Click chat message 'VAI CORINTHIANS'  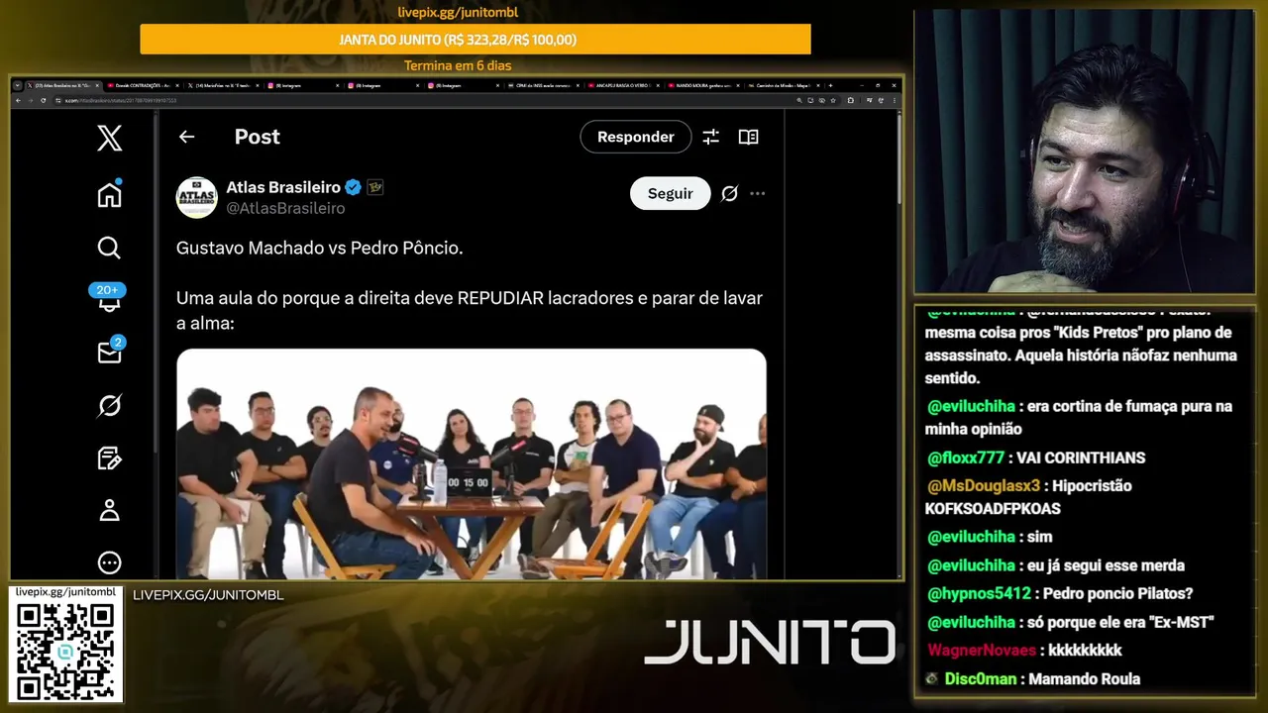[1082, 458]
